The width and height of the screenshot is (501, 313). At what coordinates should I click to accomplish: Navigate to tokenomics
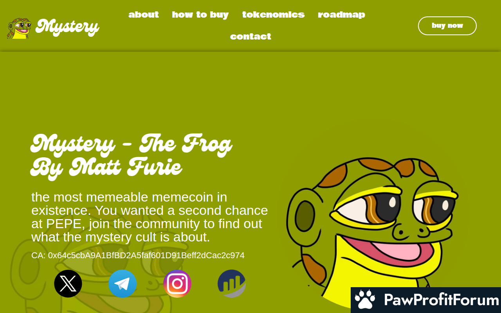point(273,14)
